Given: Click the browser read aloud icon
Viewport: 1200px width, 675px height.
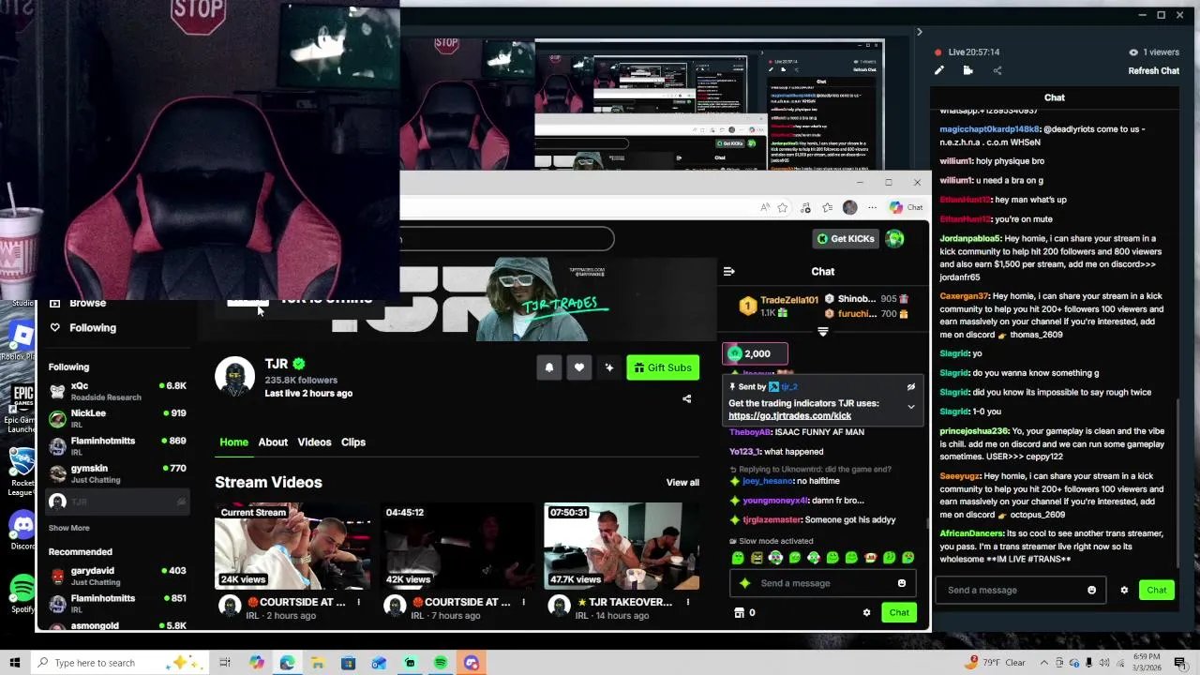Looking at the screenshot, I should [765, 207].
